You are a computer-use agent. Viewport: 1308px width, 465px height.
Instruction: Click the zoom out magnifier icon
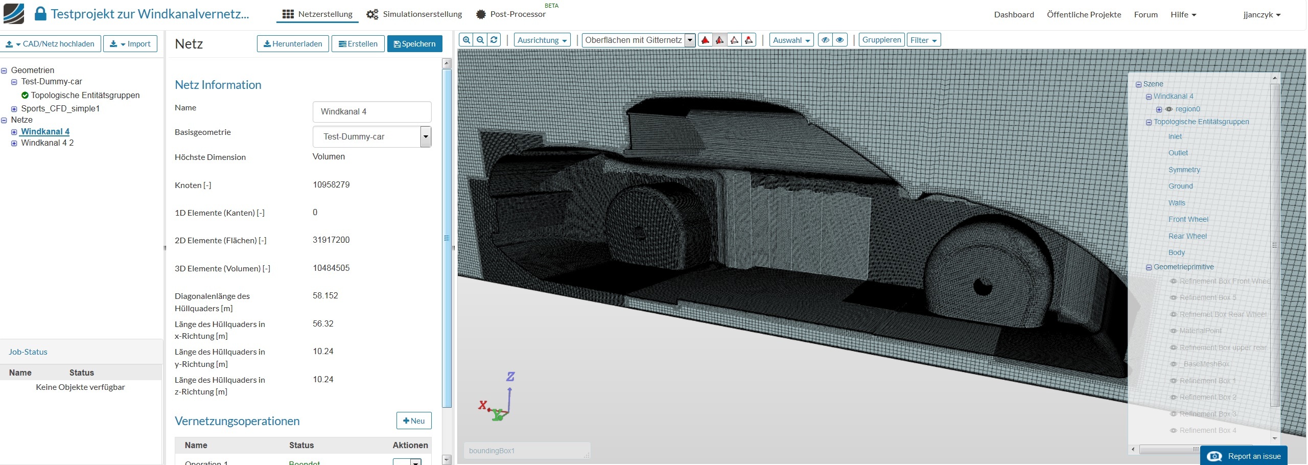(x=480, y=40)
